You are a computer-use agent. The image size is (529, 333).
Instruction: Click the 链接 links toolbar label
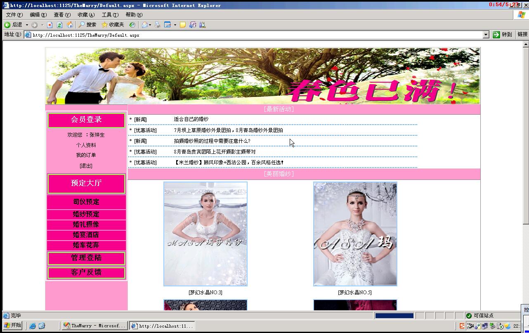click(x=522, y=34)
